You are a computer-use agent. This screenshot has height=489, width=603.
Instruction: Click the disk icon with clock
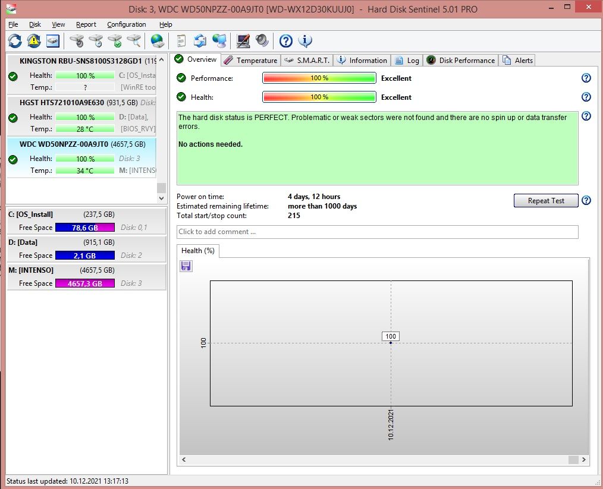(x=96, y=41)
